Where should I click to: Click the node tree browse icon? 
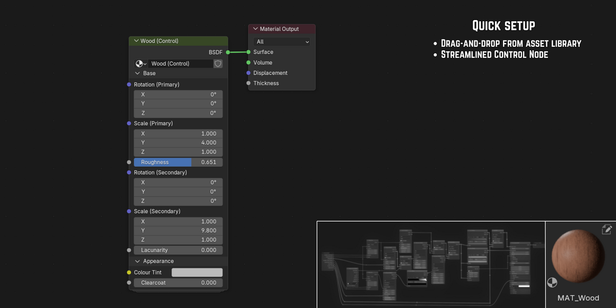click(141, 64)
